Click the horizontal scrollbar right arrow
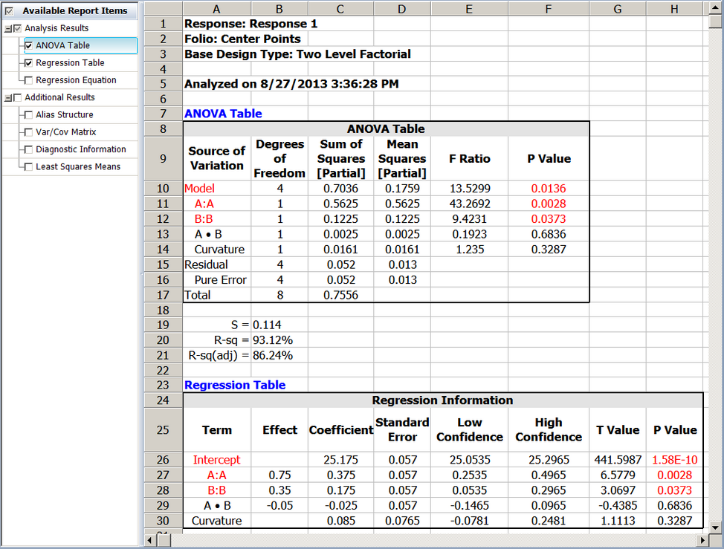Image resolution: width=724 pixels, height=549 pixels. click(x=702, y=540)
